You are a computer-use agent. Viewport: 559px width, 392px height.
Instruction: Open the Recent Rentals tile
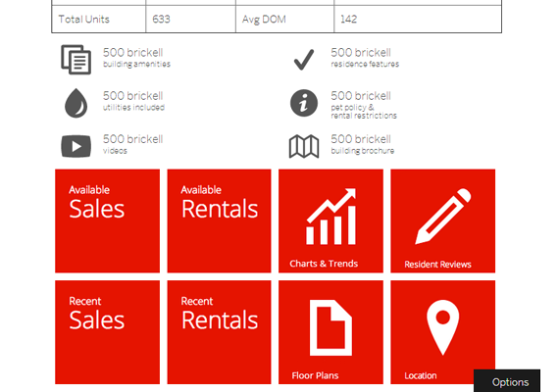pyautogui.click(x=219, y=332)
